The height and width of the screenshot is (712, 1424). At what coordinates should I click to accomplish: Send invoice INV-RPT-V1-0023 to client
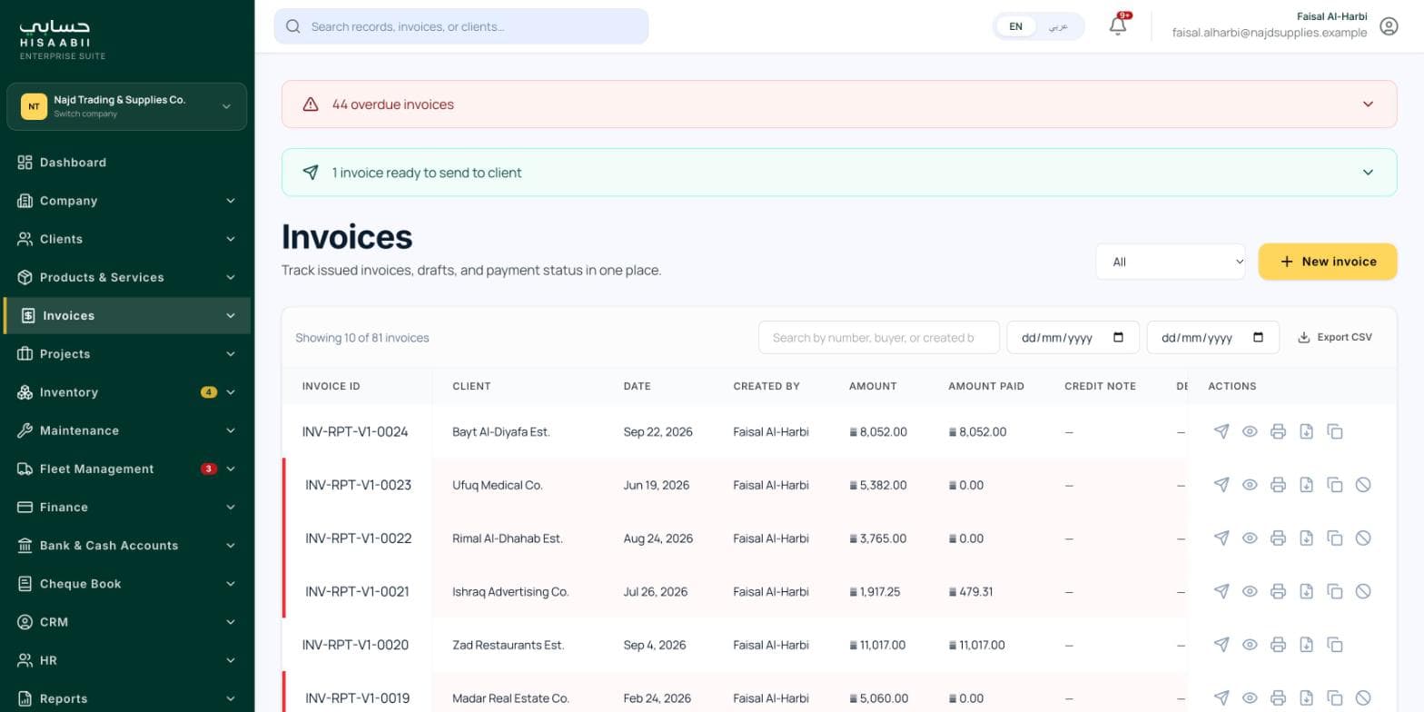[x=1221, y=485]
